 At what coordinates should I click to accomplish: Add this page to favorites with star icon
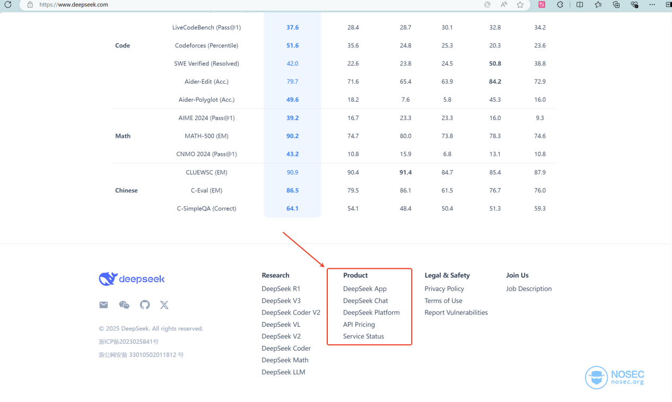coord(520,5)
